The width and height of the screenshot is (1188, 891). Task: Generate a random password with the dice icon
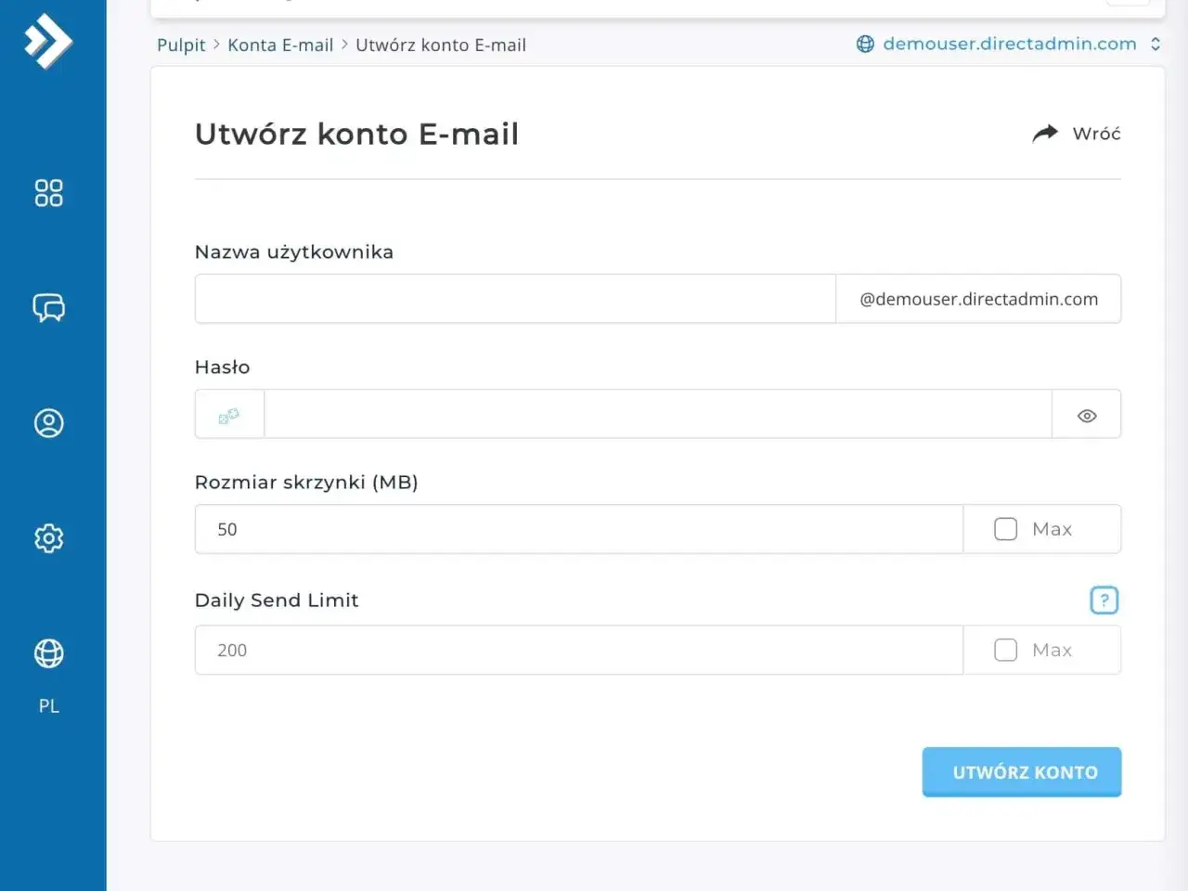click(228, 414)
